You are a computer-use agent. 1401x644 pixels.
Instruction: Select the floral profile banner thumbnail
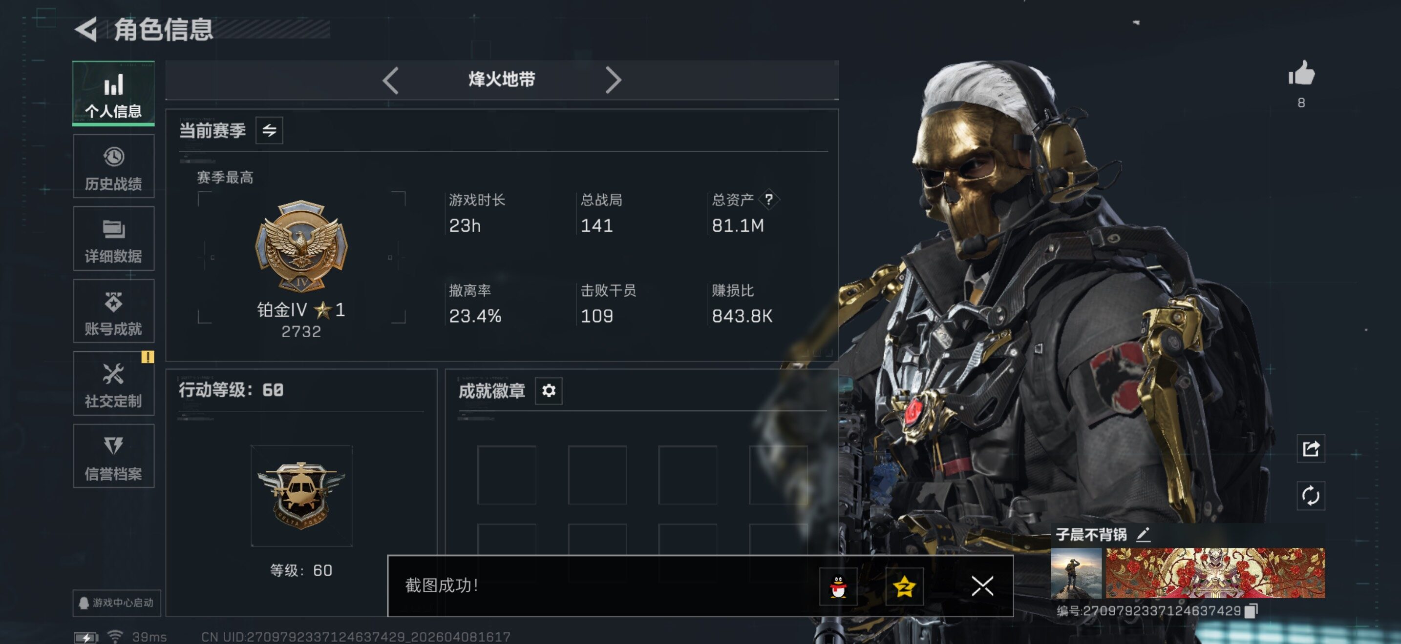[x=1215, y=573]
